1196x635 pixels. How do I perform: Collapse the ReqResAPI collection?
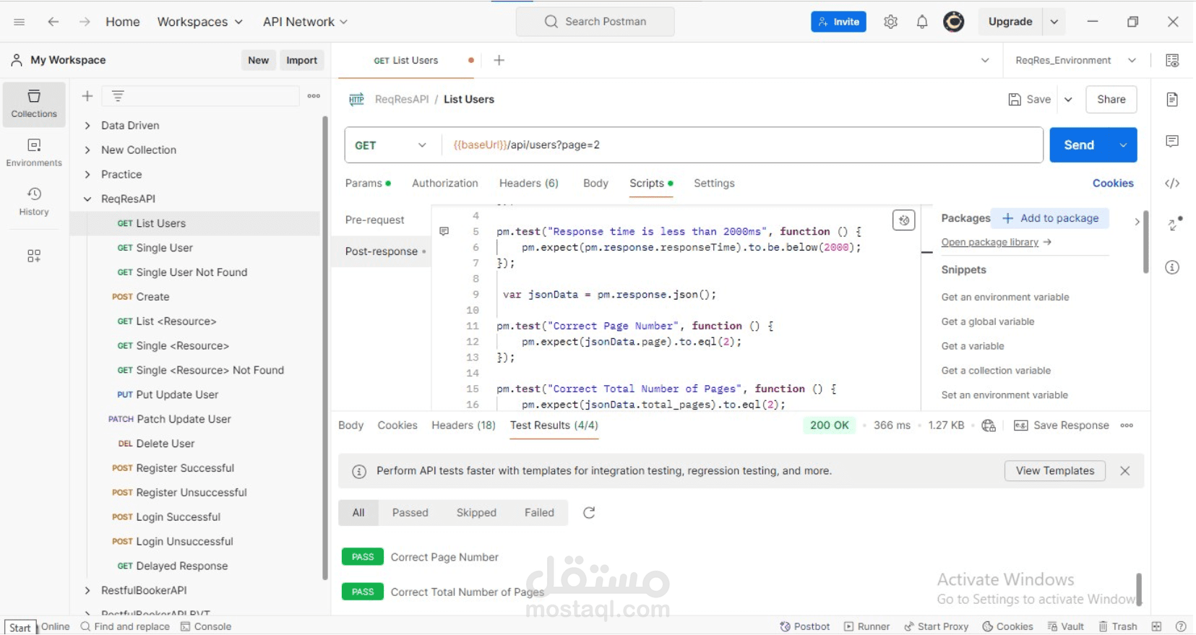coord(87,199)
